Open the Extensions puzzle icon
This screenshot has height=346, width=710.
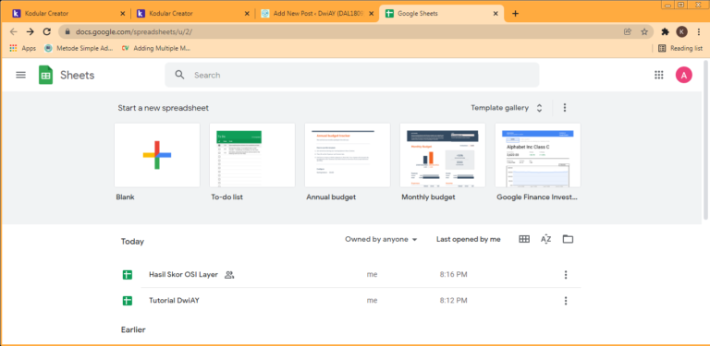pos(666,31)
